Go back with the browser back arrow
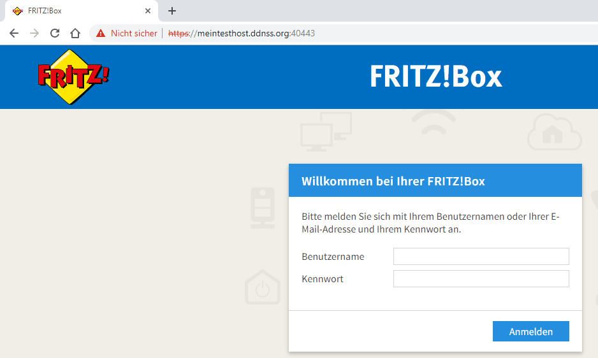Viewport: 598px width, 358px height. [x=14, y=33]
